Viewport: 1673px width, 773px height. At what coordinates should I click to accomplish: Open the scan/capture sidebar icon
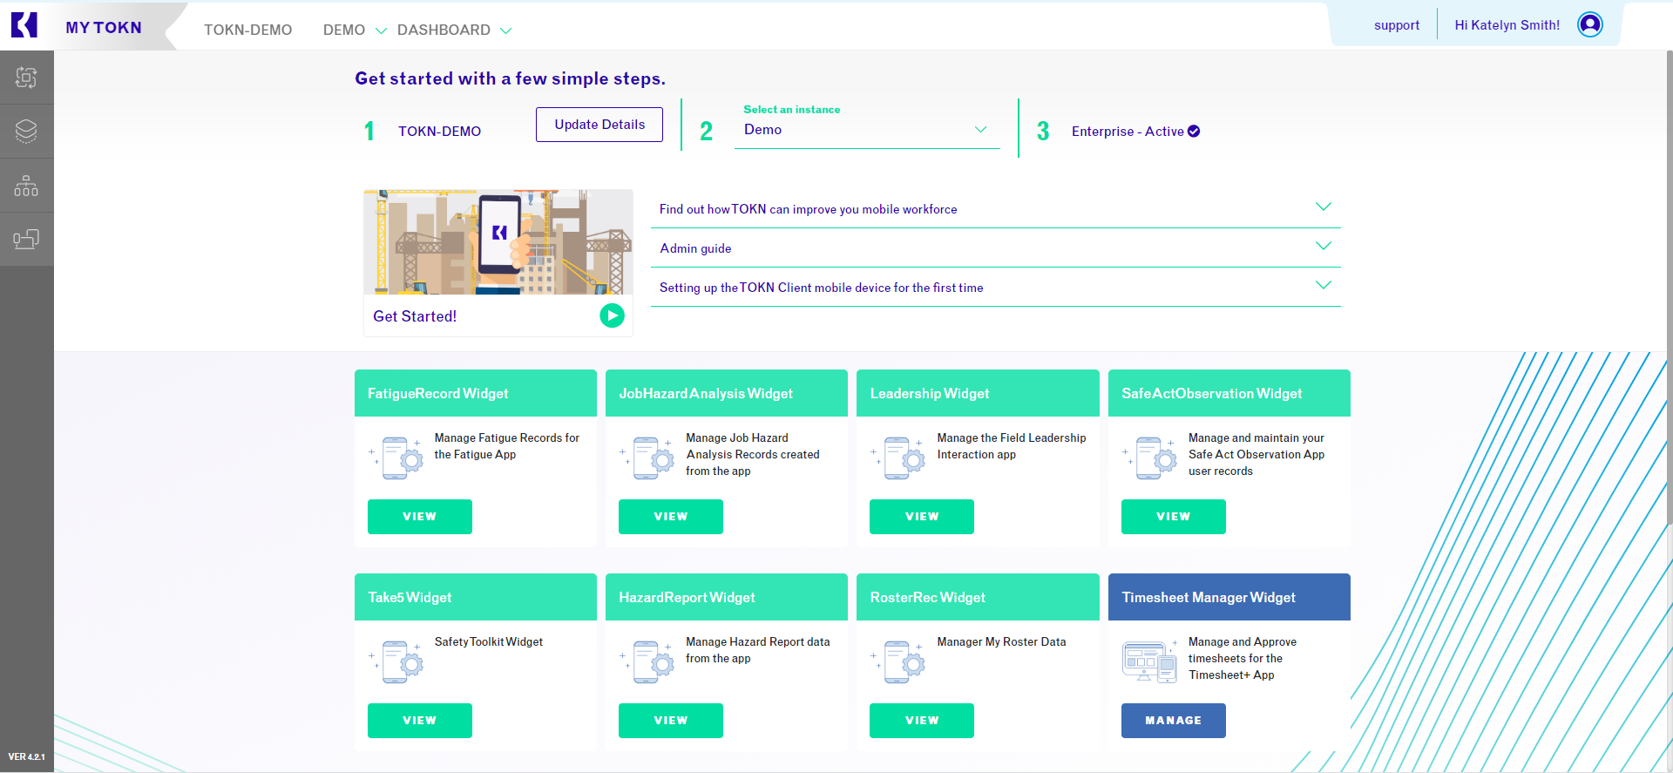click(x=26, y=78)
